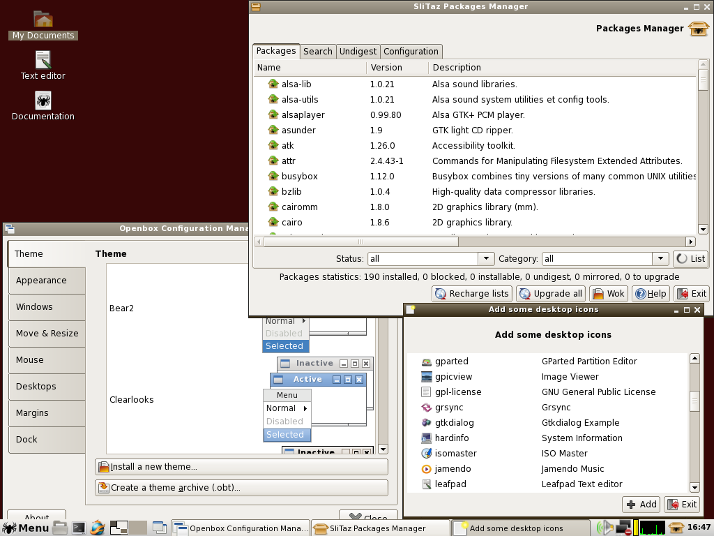714x536 pixels.
Task: Switch to Add some desktop icons taskbar entry
Action: [520, 528]
